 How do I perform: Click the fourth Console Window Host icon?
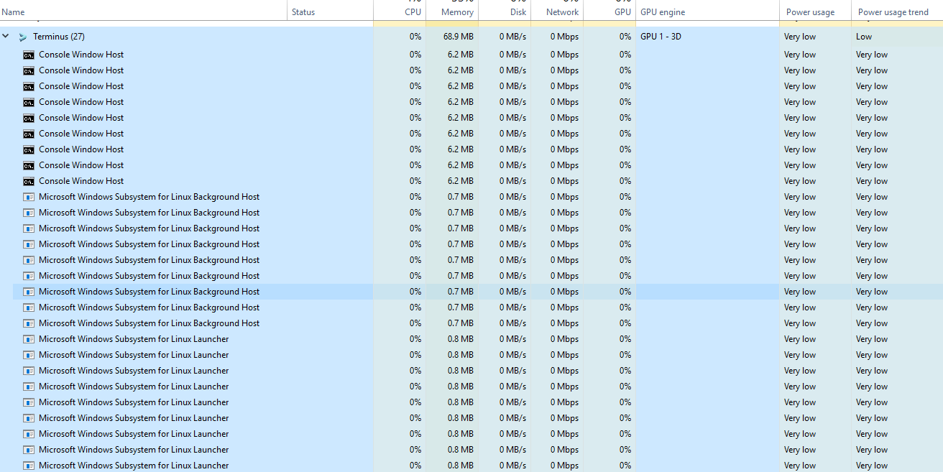click(x=28, y=101)
